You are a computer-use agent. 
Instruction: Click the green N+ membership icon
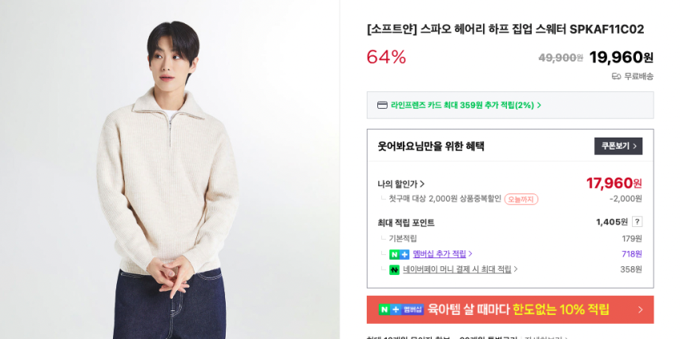(x=399, y=254)
